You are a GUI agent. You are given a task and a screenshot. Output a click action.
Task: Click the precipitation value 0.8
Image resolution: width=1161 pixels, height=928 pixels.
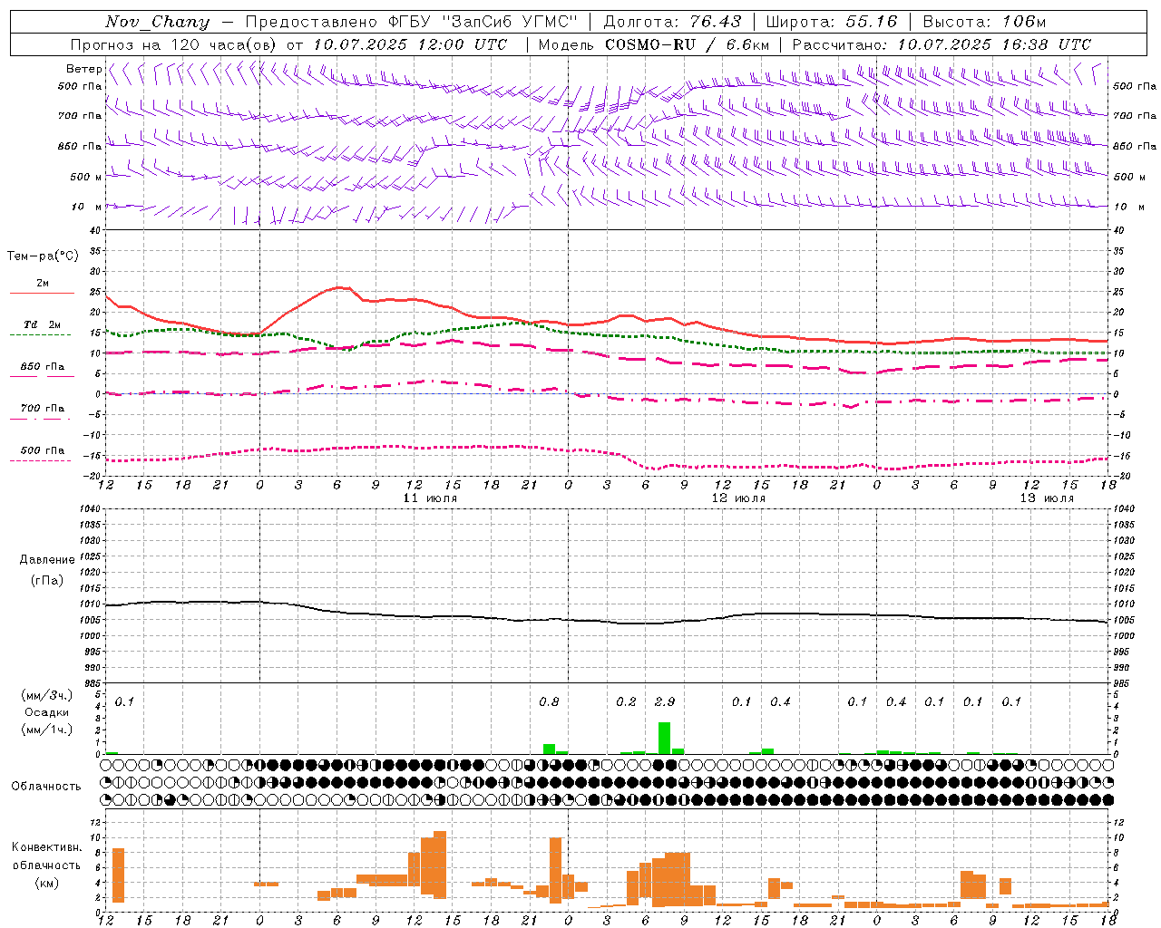pos(549,701)
